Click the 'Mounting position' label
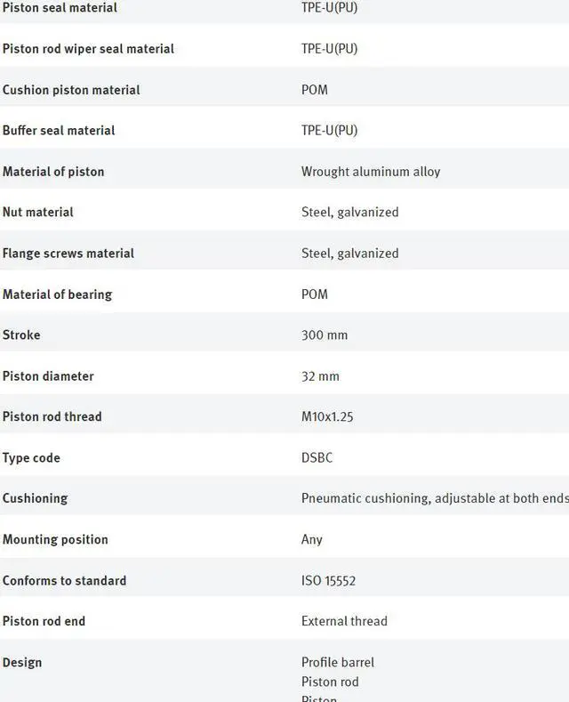This screenshot has width=569, height=702. click(x=55, y=540)
